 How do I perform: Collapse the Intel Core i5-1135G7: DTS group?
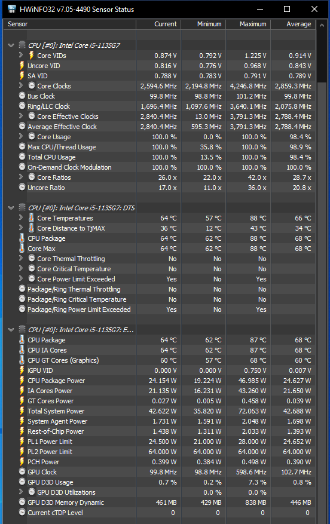(x=11, y=207)
